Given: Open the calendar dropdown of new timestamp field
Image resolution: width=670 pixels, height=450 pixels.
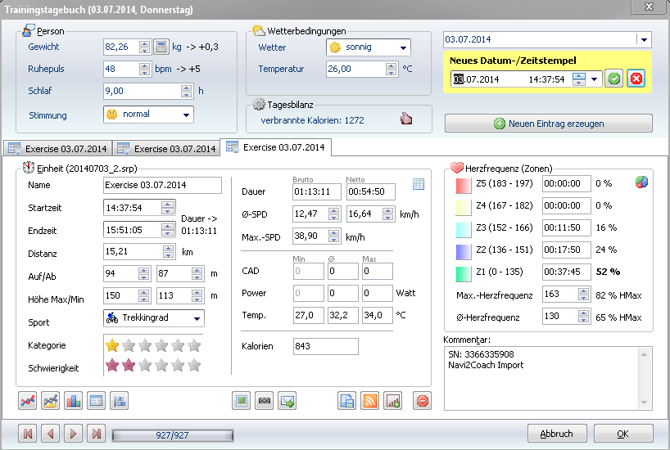Looking at the screenshot, I should 594,79.
